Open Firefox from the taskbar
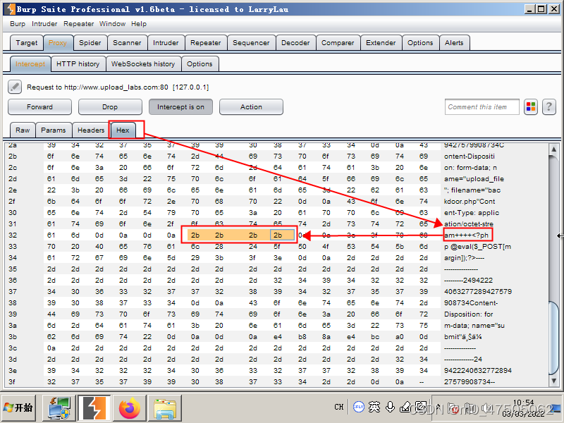Image resolution: width=564 pixels, height=423 pixels. 130,408
